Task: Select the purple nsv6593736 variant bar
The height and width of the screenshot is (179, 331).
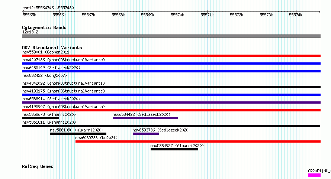Action: click(146, 134)
